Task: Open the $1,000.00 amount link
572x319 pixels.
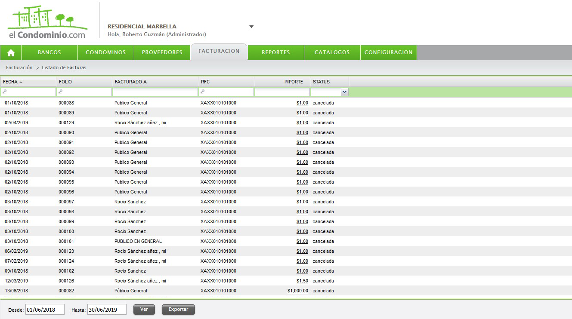Action: (x=298, y=291)
